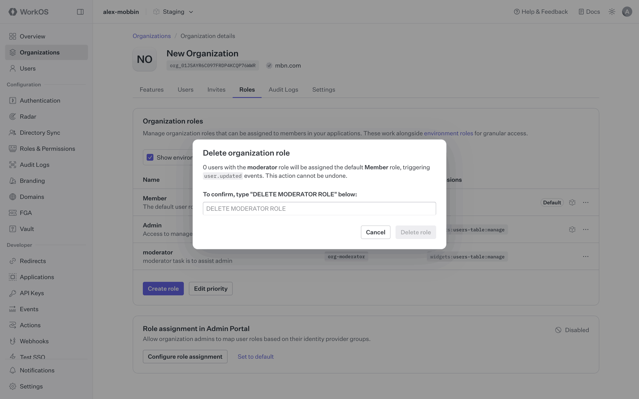Open Actions page
This screenshot has height=399, width=639.
(x=46, y=325)
